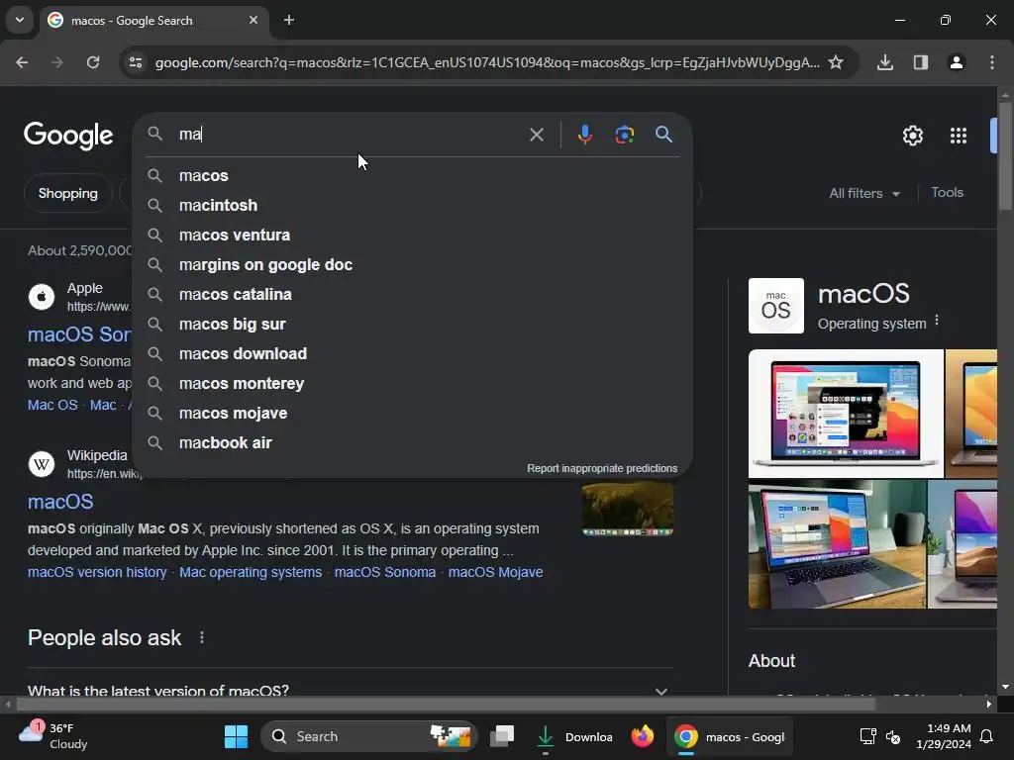
Task: Expand 'What is the latest version' question
Action: pyautogui.click(x=350, y=689)
